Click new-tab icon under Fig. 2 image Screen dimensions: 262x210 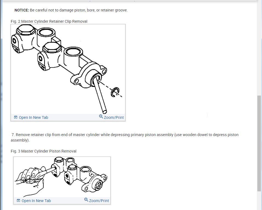tap(16, 117)
